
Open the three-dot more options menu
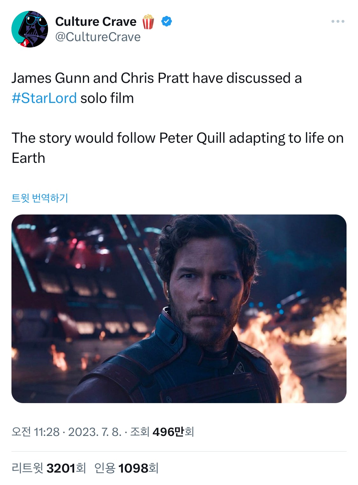pyautogui.click(x=338, y=21)
